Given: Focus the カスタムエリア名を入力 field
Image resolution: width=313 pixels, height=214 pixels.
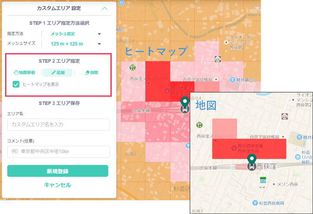Looking at the screenshot, I should tap(58, 125).
